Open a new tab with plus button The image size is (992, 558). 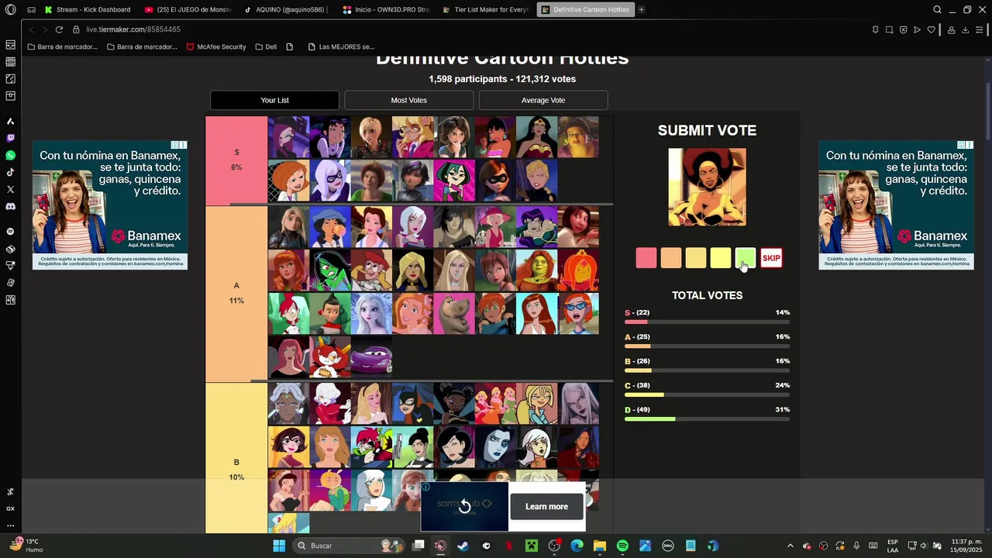642,10
